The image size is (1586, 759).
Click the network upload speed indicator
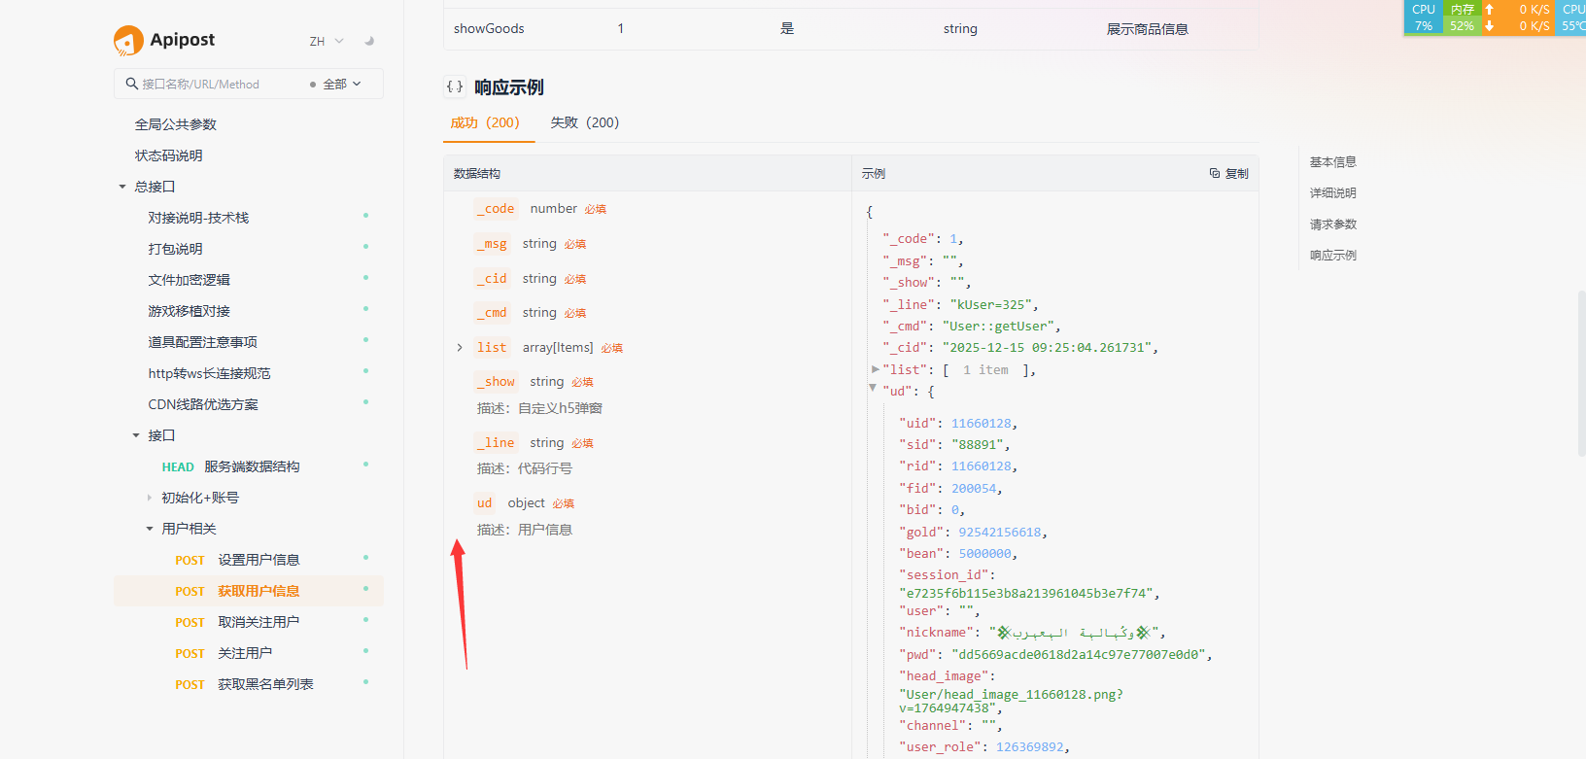coord(1518,9)
